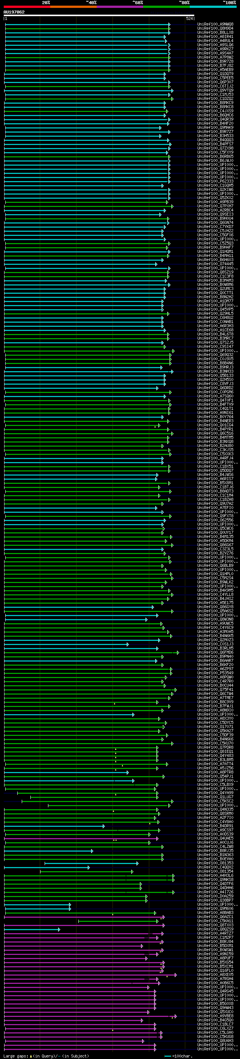Open hit UniRef100_A4RUL4
Screen dimensions: 240x1059
(215, 41)
